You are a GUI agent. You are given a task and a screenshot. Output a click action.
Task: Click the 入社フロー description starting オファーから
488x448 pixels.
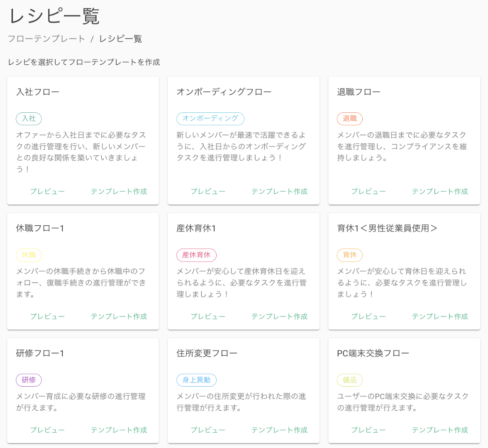[81, 152]
